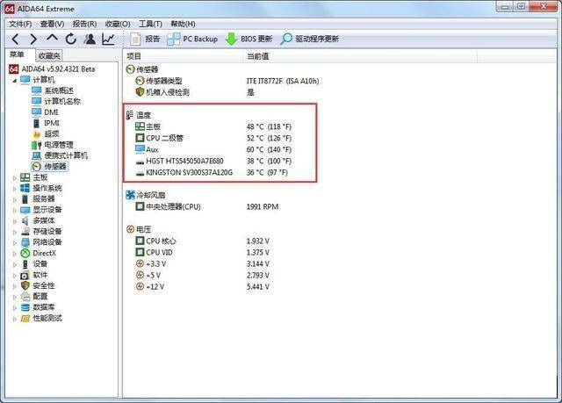This screenshot has height=403, width=562.
Task: Select the +12 V voltage row
Action: (x=203, y=287)
